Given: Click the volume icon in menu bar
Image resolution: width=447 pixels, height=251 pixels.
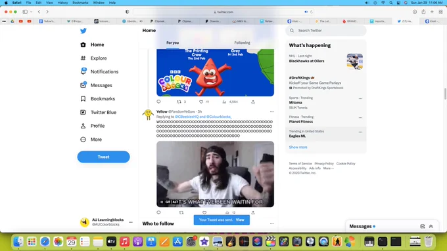Looking at the screenshot, I should 367,3.
